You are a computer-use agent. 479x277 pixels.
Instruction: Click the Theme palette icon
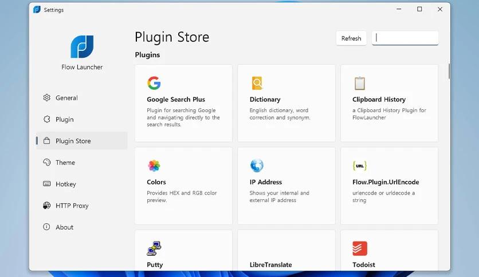[47, 163]
